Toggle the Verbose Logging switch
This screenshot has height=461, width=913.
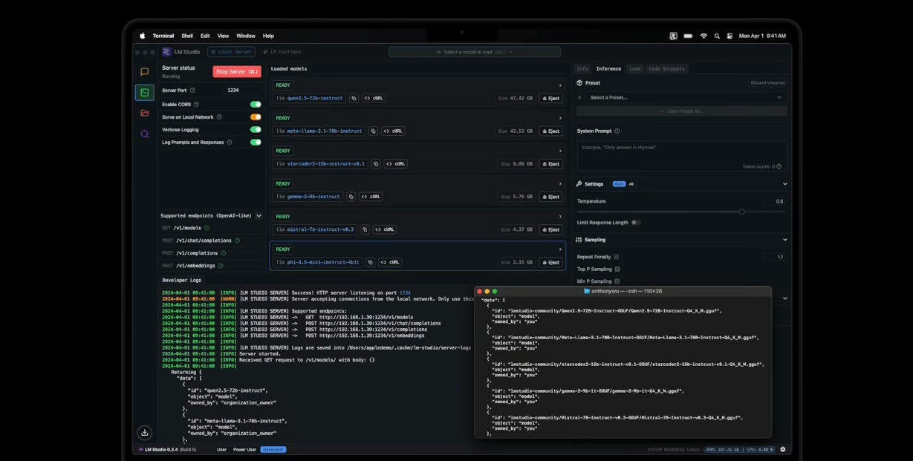click(256, 129)
